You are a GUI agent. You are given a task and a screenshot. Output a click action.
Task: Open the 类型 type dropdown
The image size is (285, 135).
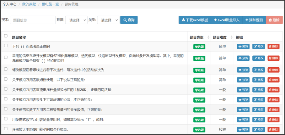click(108, 20)
